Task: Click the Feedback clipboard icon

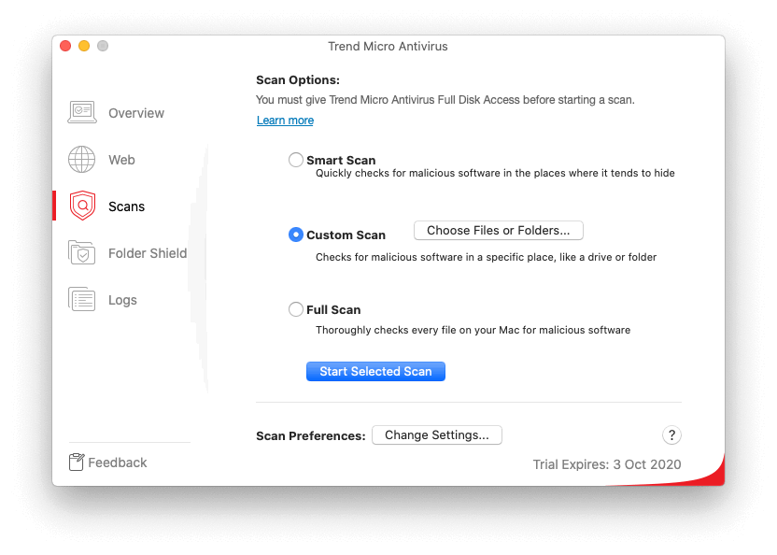Action: click(x=77, y=462)
